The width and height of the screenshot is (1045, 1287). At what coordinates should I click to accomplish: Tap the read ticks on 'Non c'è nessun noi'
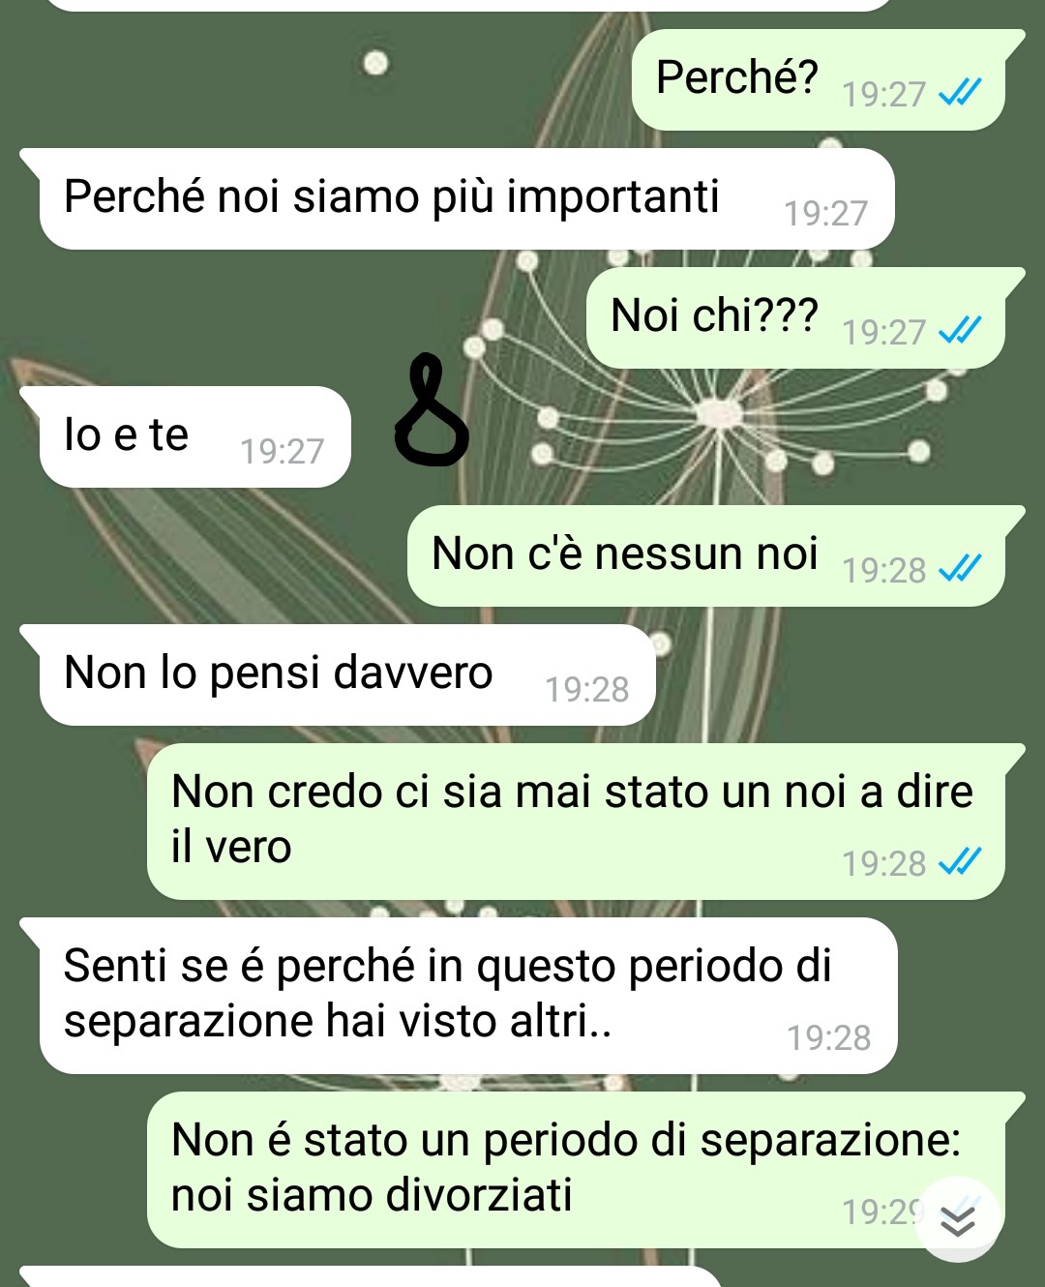coord(960,569)
